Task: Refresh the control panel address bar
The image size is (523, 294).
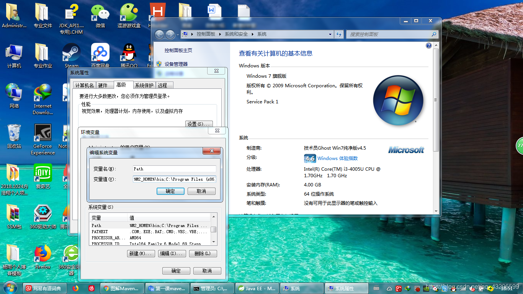Action: click(x=338, y=34)
